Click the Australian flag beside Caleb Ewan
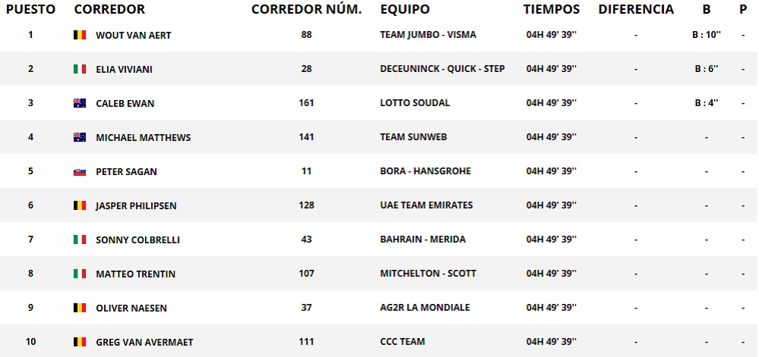Screen dimensions: 759x357 [x=79, y=103]
